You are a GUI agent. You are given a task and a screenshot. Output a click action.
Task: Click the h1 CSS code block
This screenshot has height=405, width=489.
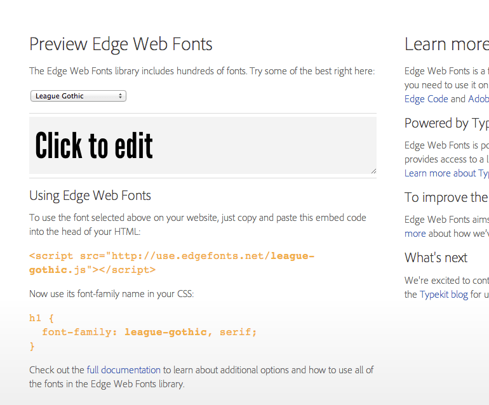click(143, 332)
